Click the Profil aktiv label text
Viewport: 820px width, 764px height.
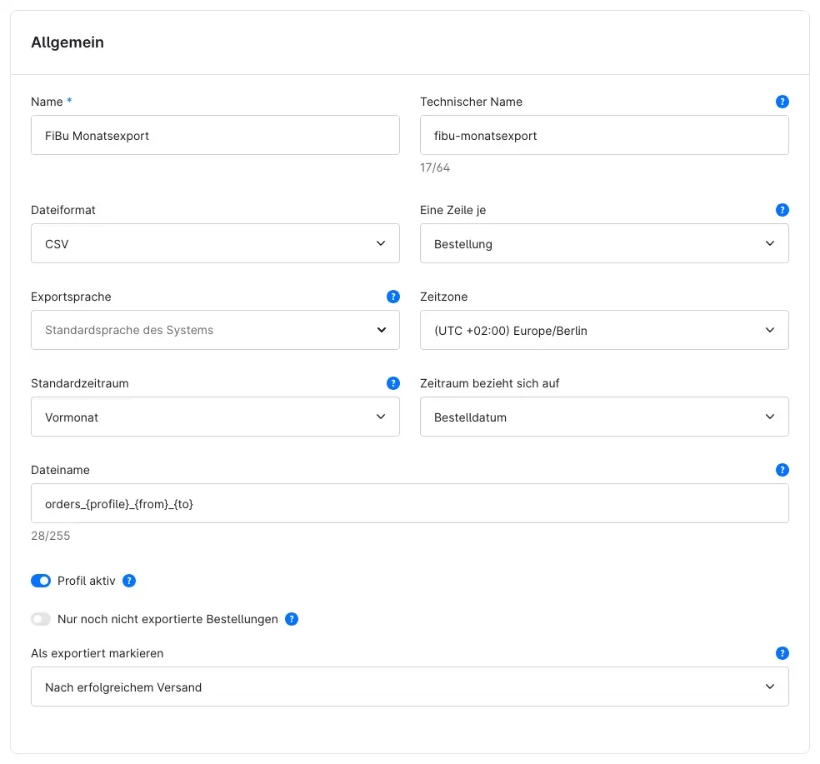click(87, 581)
